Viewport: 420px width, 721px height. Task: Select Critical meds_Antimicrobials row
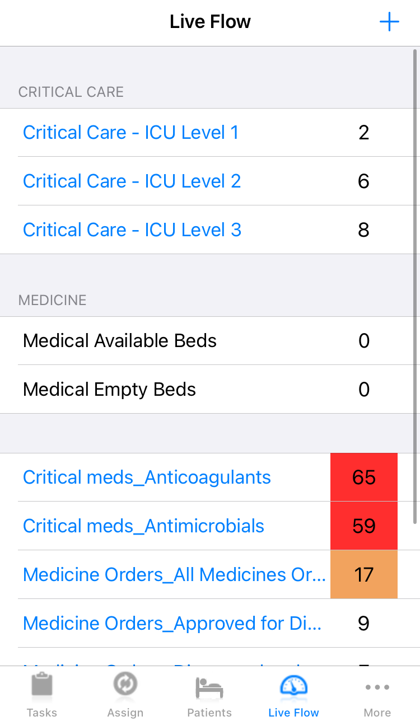(143, 526)
